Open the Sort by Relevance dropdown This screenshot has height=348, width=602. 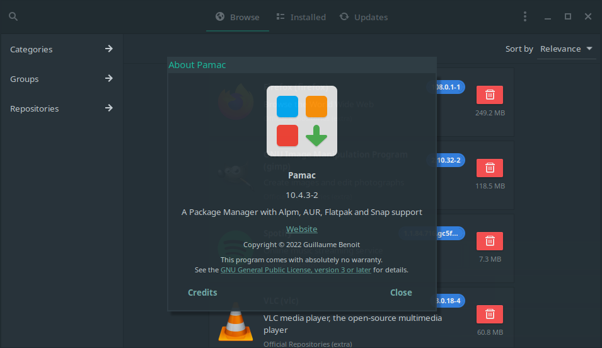click(566, 49)
